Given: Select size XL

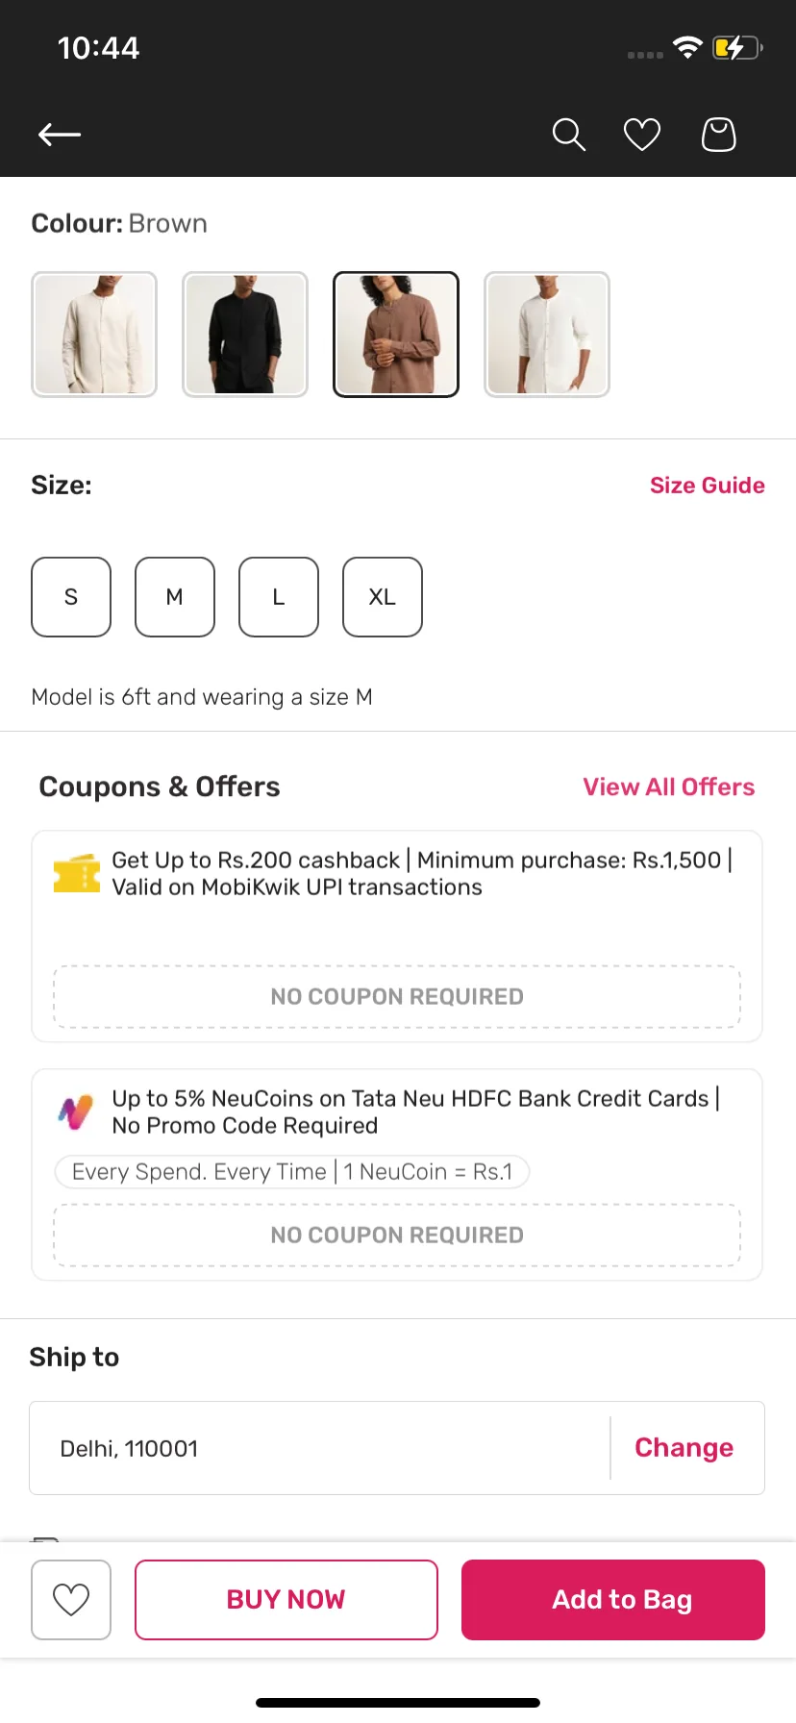Looking at the screenshot, I should point(383,597).
